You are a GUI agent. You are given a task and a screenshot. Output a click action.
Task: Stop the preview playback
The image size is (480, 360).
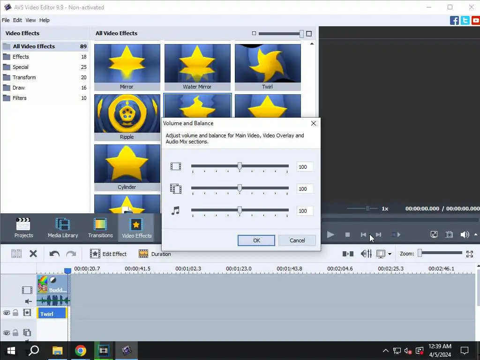[x=347, y=235]
